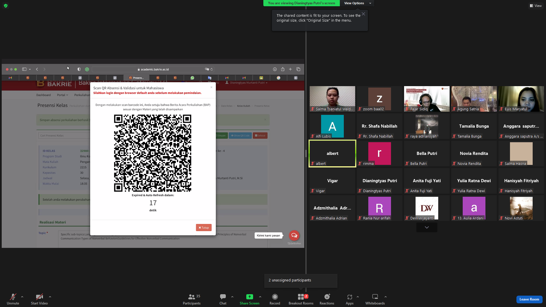The height and width of the screenshot is (307, 546).
Task: Switch to the first Gmail browser tab
Action: click(x=10, y=78)
